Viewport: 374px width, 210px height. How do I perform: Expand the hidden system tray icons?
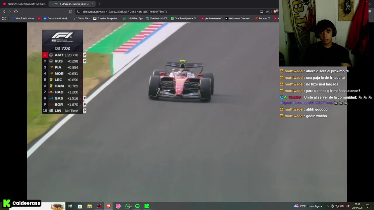point(328,206)
